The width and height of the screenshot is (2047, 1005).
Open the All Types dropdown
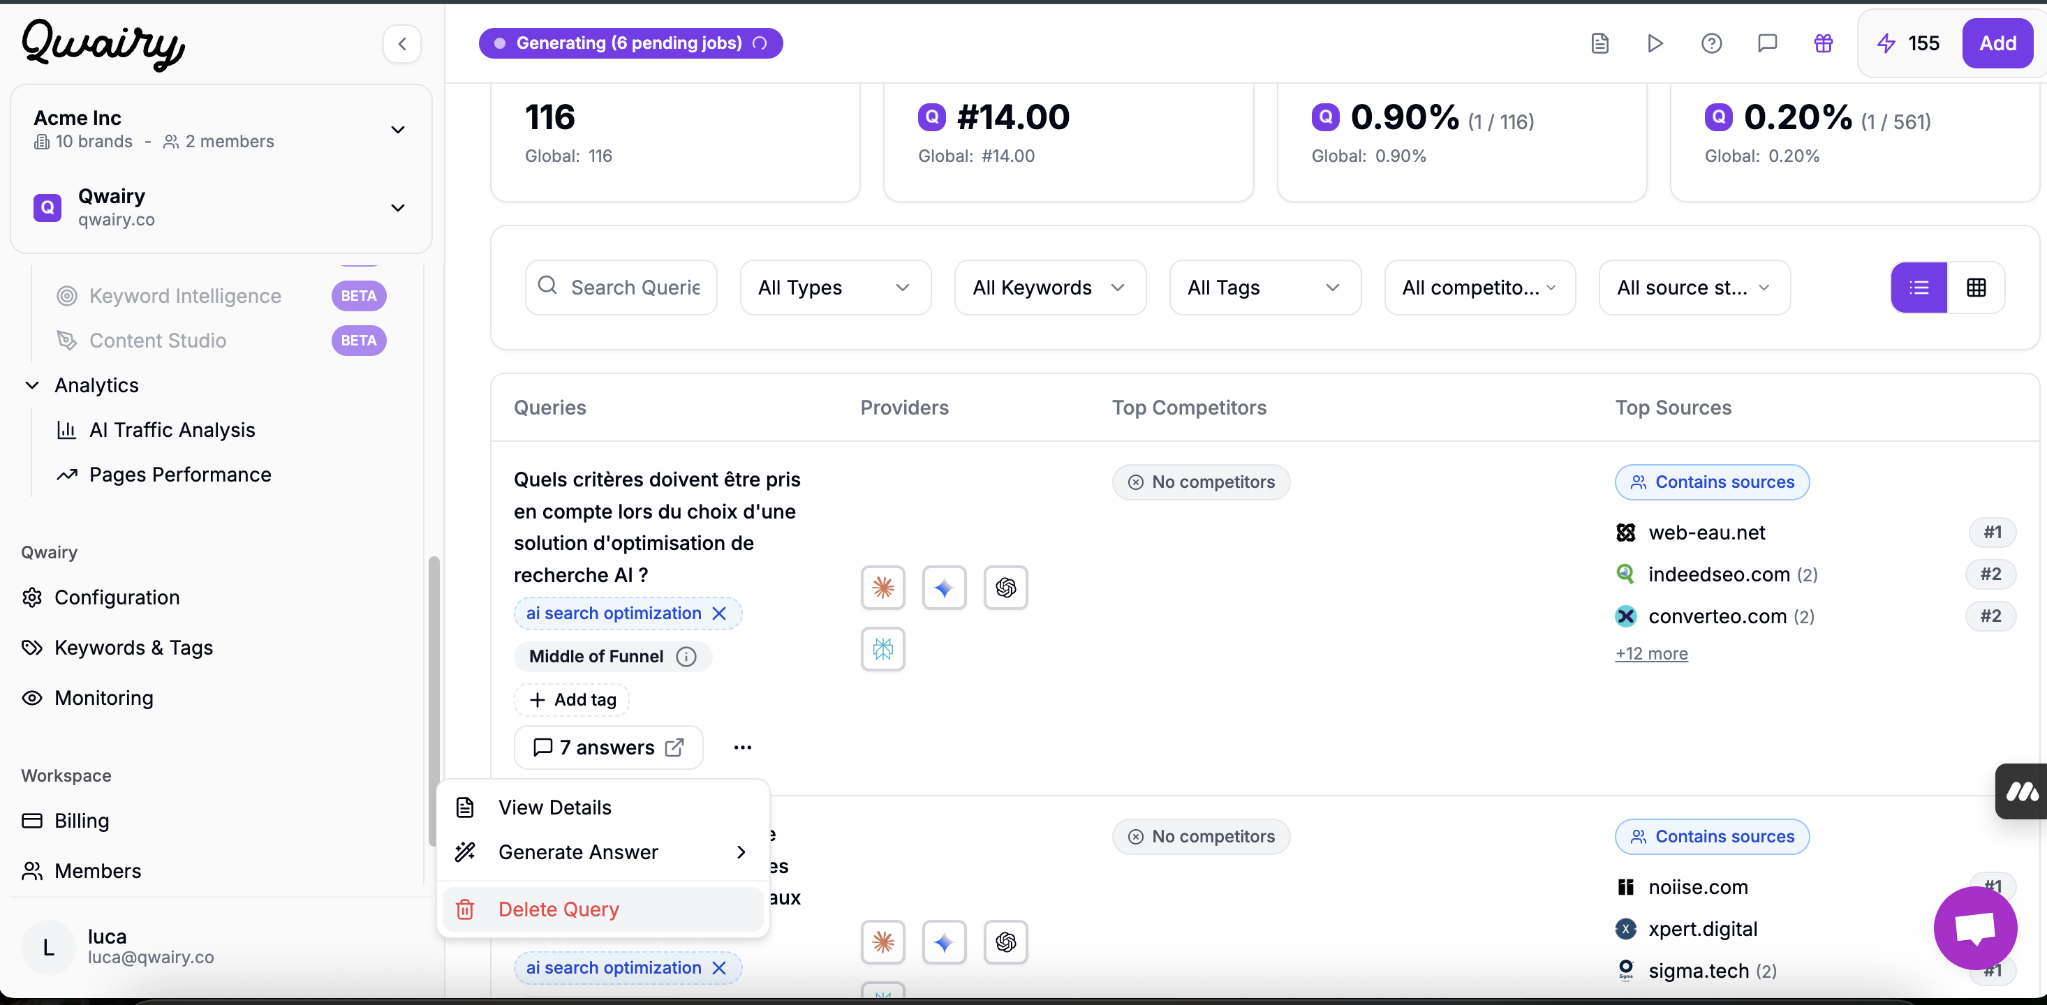click(834, 288)
